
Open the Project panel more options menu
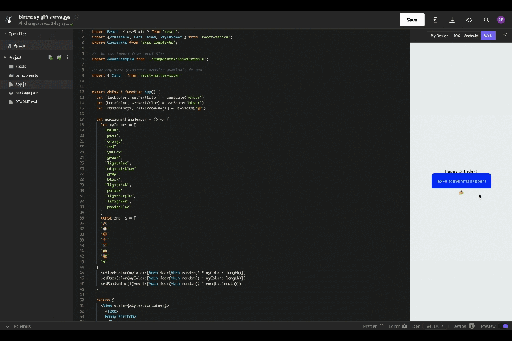click(x=68, y=58)
